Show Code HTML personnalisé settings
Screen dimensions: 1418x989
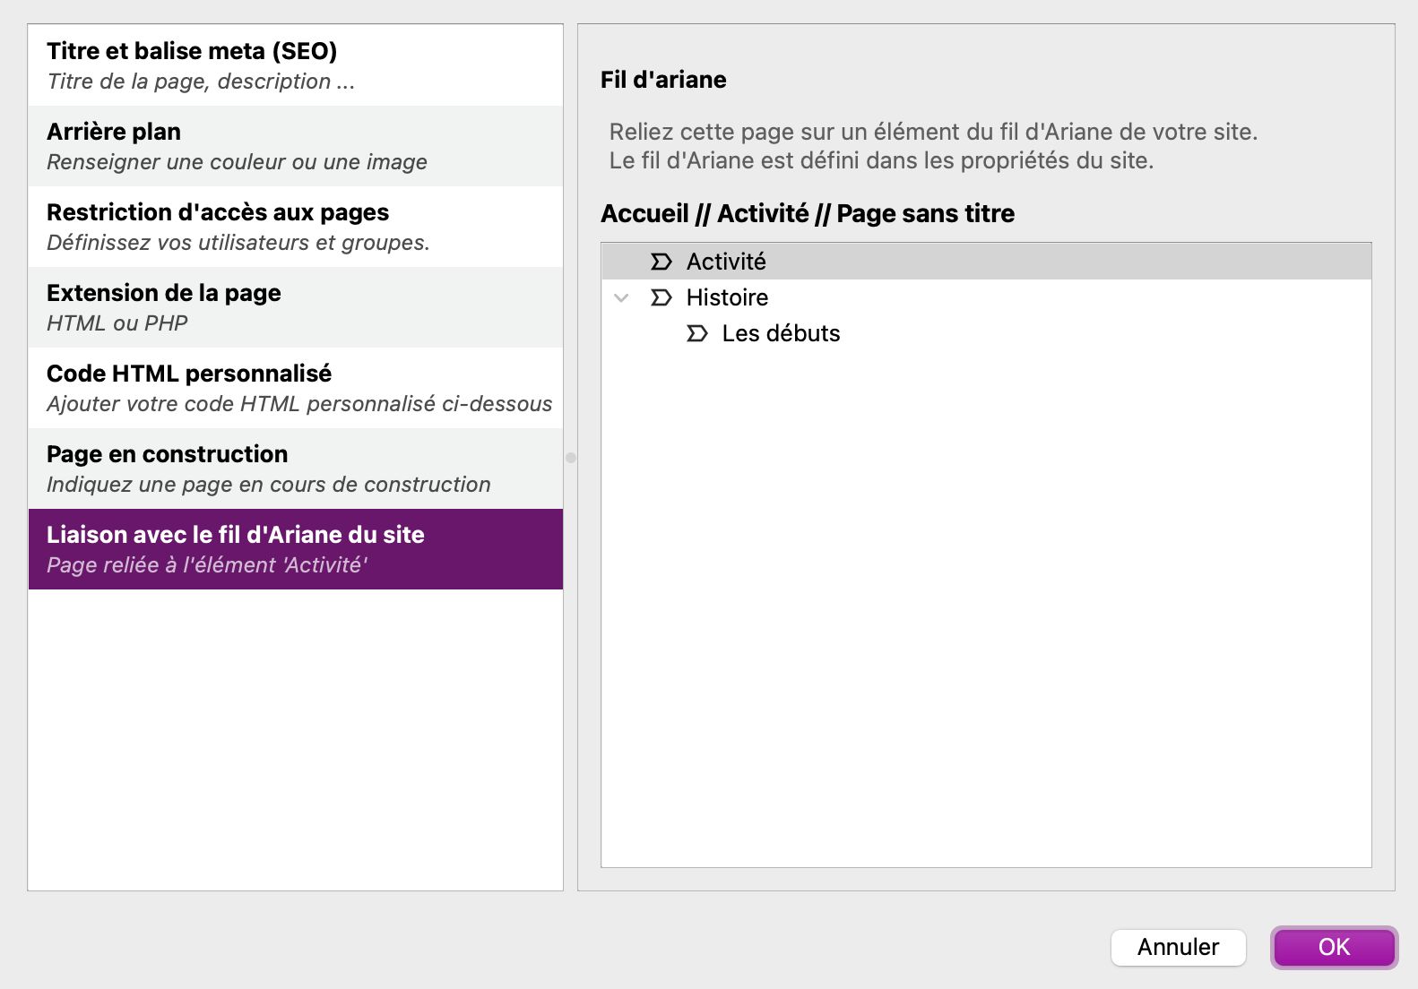295,388
